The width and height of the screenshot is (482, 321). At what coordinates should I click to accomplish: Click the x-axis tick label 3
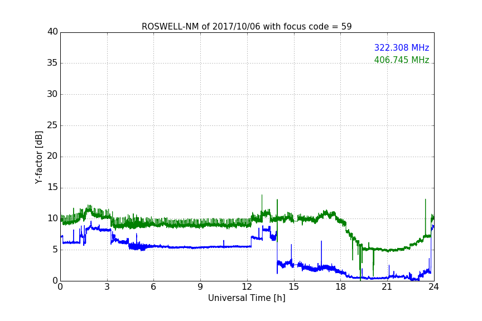(x=107, y=287)
